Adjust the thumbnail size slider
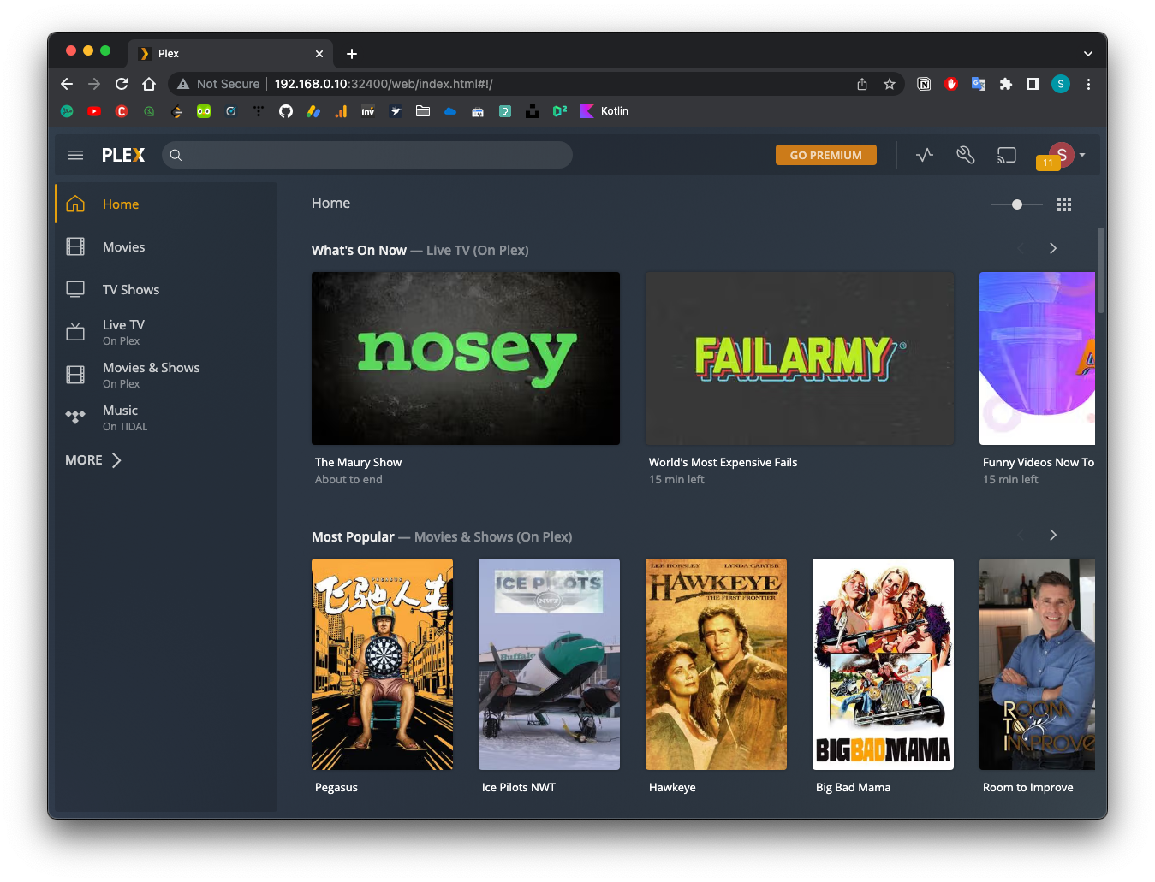The height and width of the screenshot is (882, 1155). (1017, 204)
